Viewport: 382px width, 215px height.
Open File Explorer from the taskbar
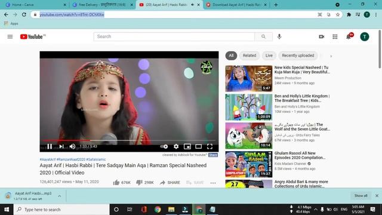point(171,210)
